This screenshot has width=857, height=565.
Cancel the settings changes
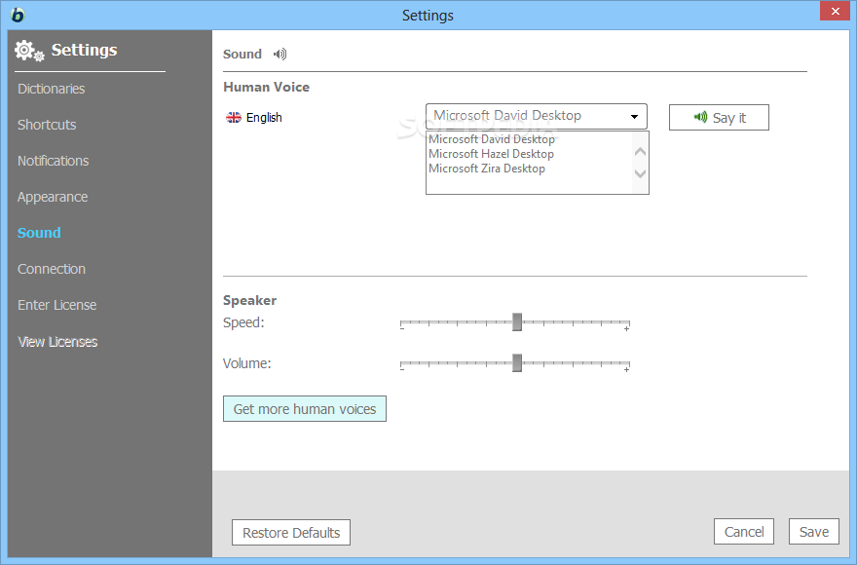743,532
